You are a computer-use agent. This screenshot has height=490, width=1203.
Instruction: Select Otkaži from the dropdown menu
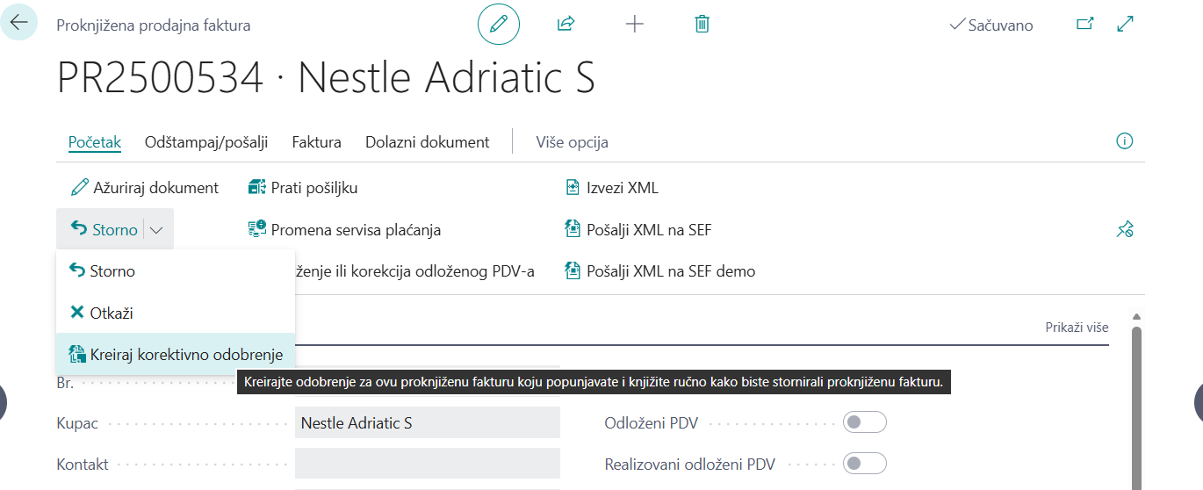(111, 313)
